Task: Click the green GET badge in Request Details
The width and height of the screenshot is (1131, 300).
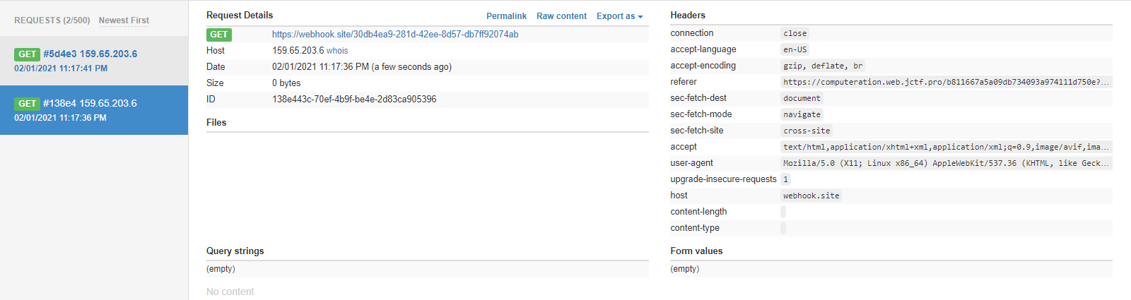Action: pyautogui.click(x=219, y=35)
